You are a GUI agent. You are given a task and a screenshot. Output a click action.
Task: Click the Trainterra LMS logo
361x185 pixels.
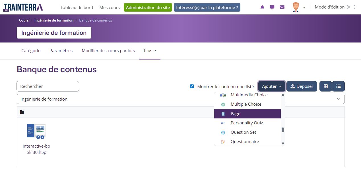tap(23, 7)
